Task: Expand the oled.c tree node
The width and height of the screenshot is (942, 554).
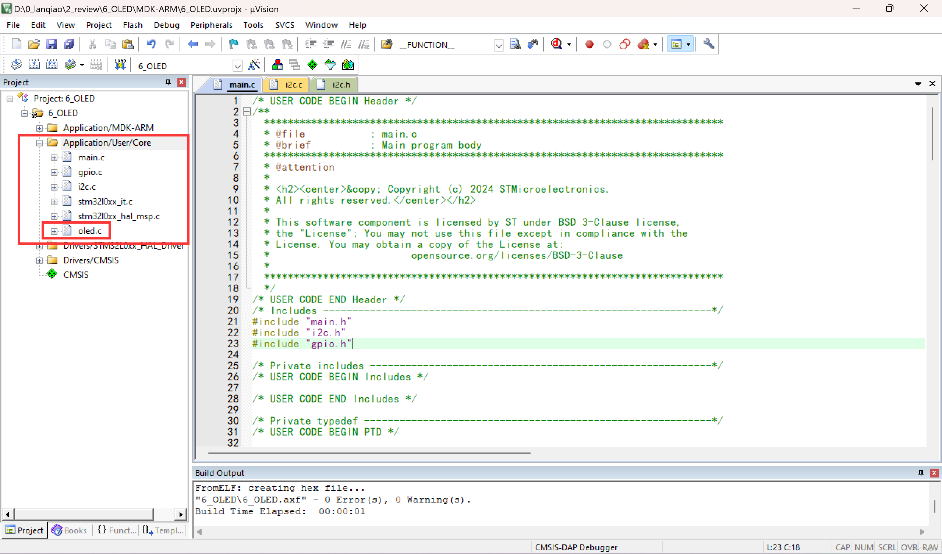Action: point(54,231)
